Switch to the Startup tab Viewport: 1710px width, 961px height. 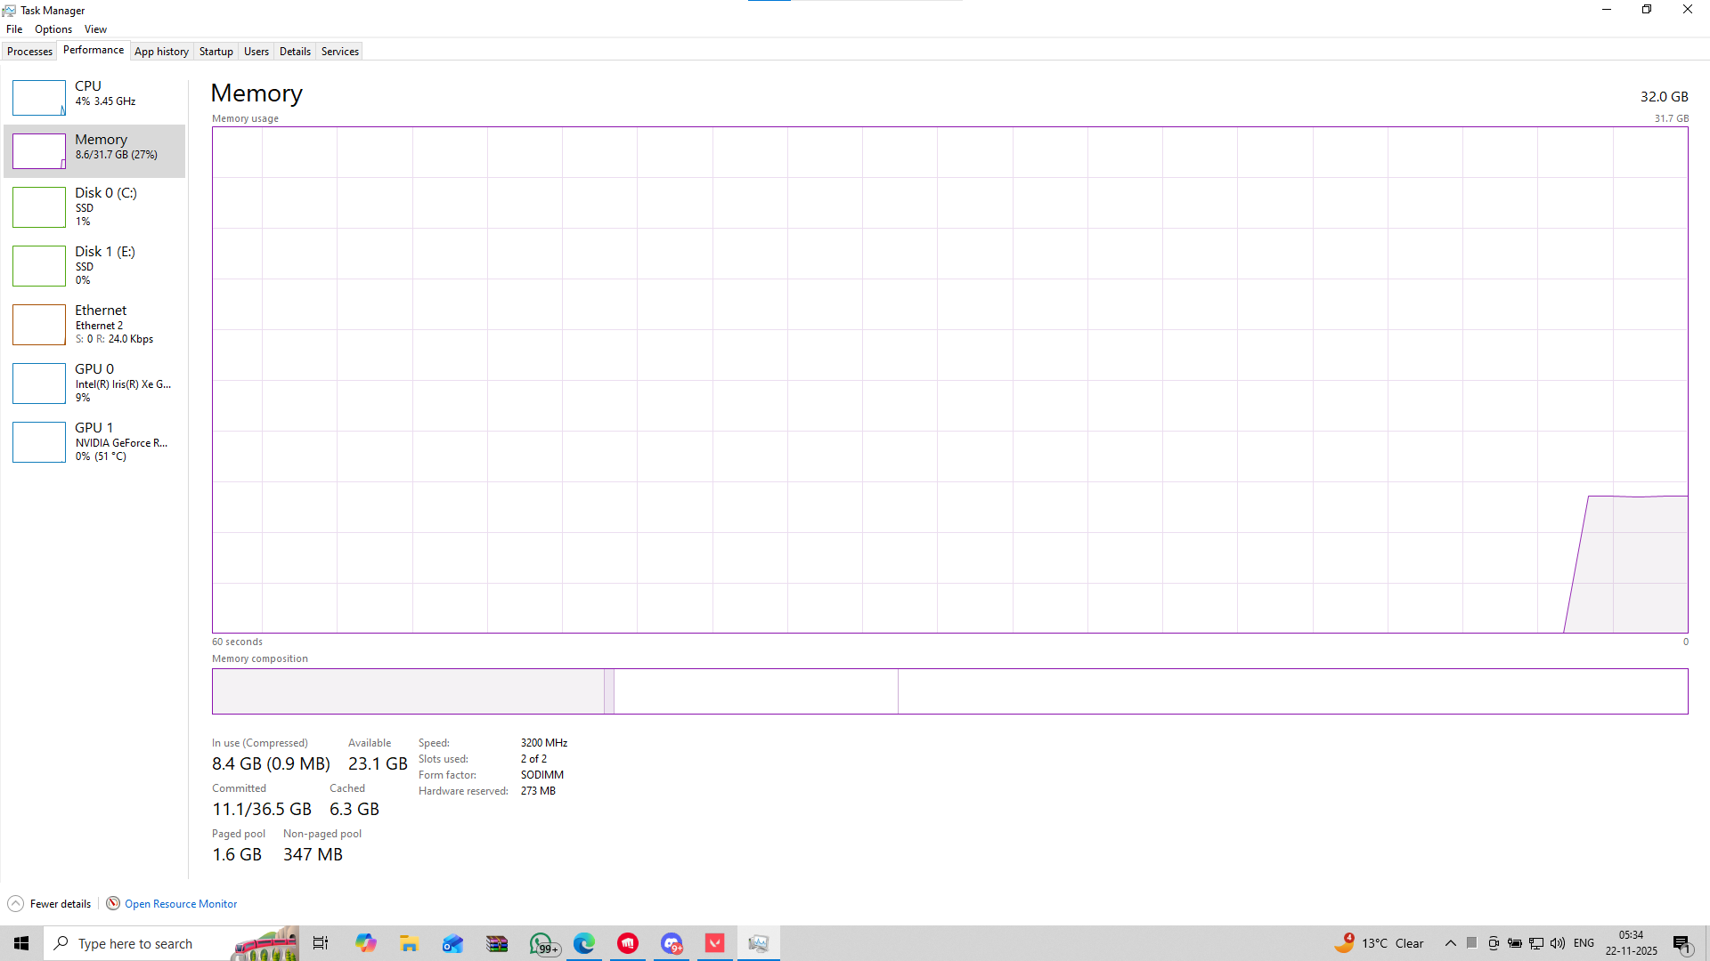(216, 52)
